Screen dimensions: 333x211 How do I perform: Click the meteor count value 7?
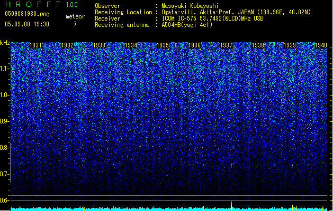pos(75,24)
